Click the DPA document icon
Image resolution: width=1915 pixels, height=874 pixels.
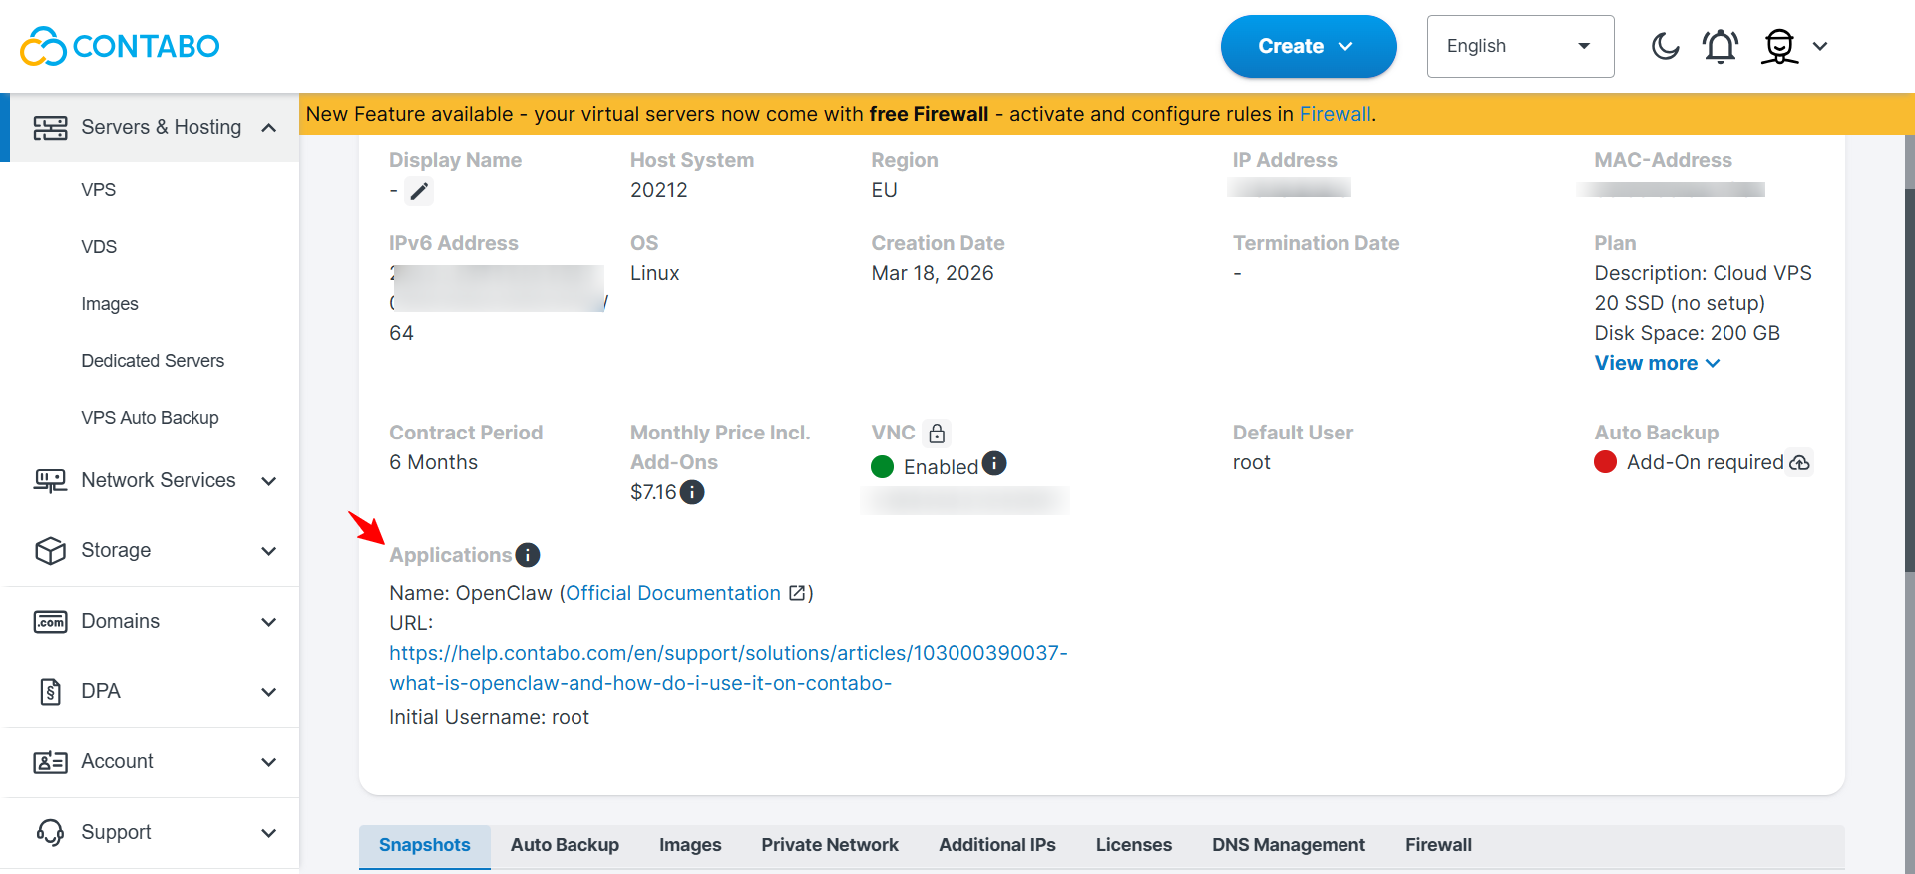tap(51, 692)
